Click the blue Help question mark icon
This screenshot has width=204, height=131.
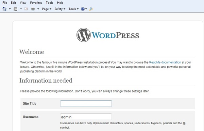coord(83,9)
